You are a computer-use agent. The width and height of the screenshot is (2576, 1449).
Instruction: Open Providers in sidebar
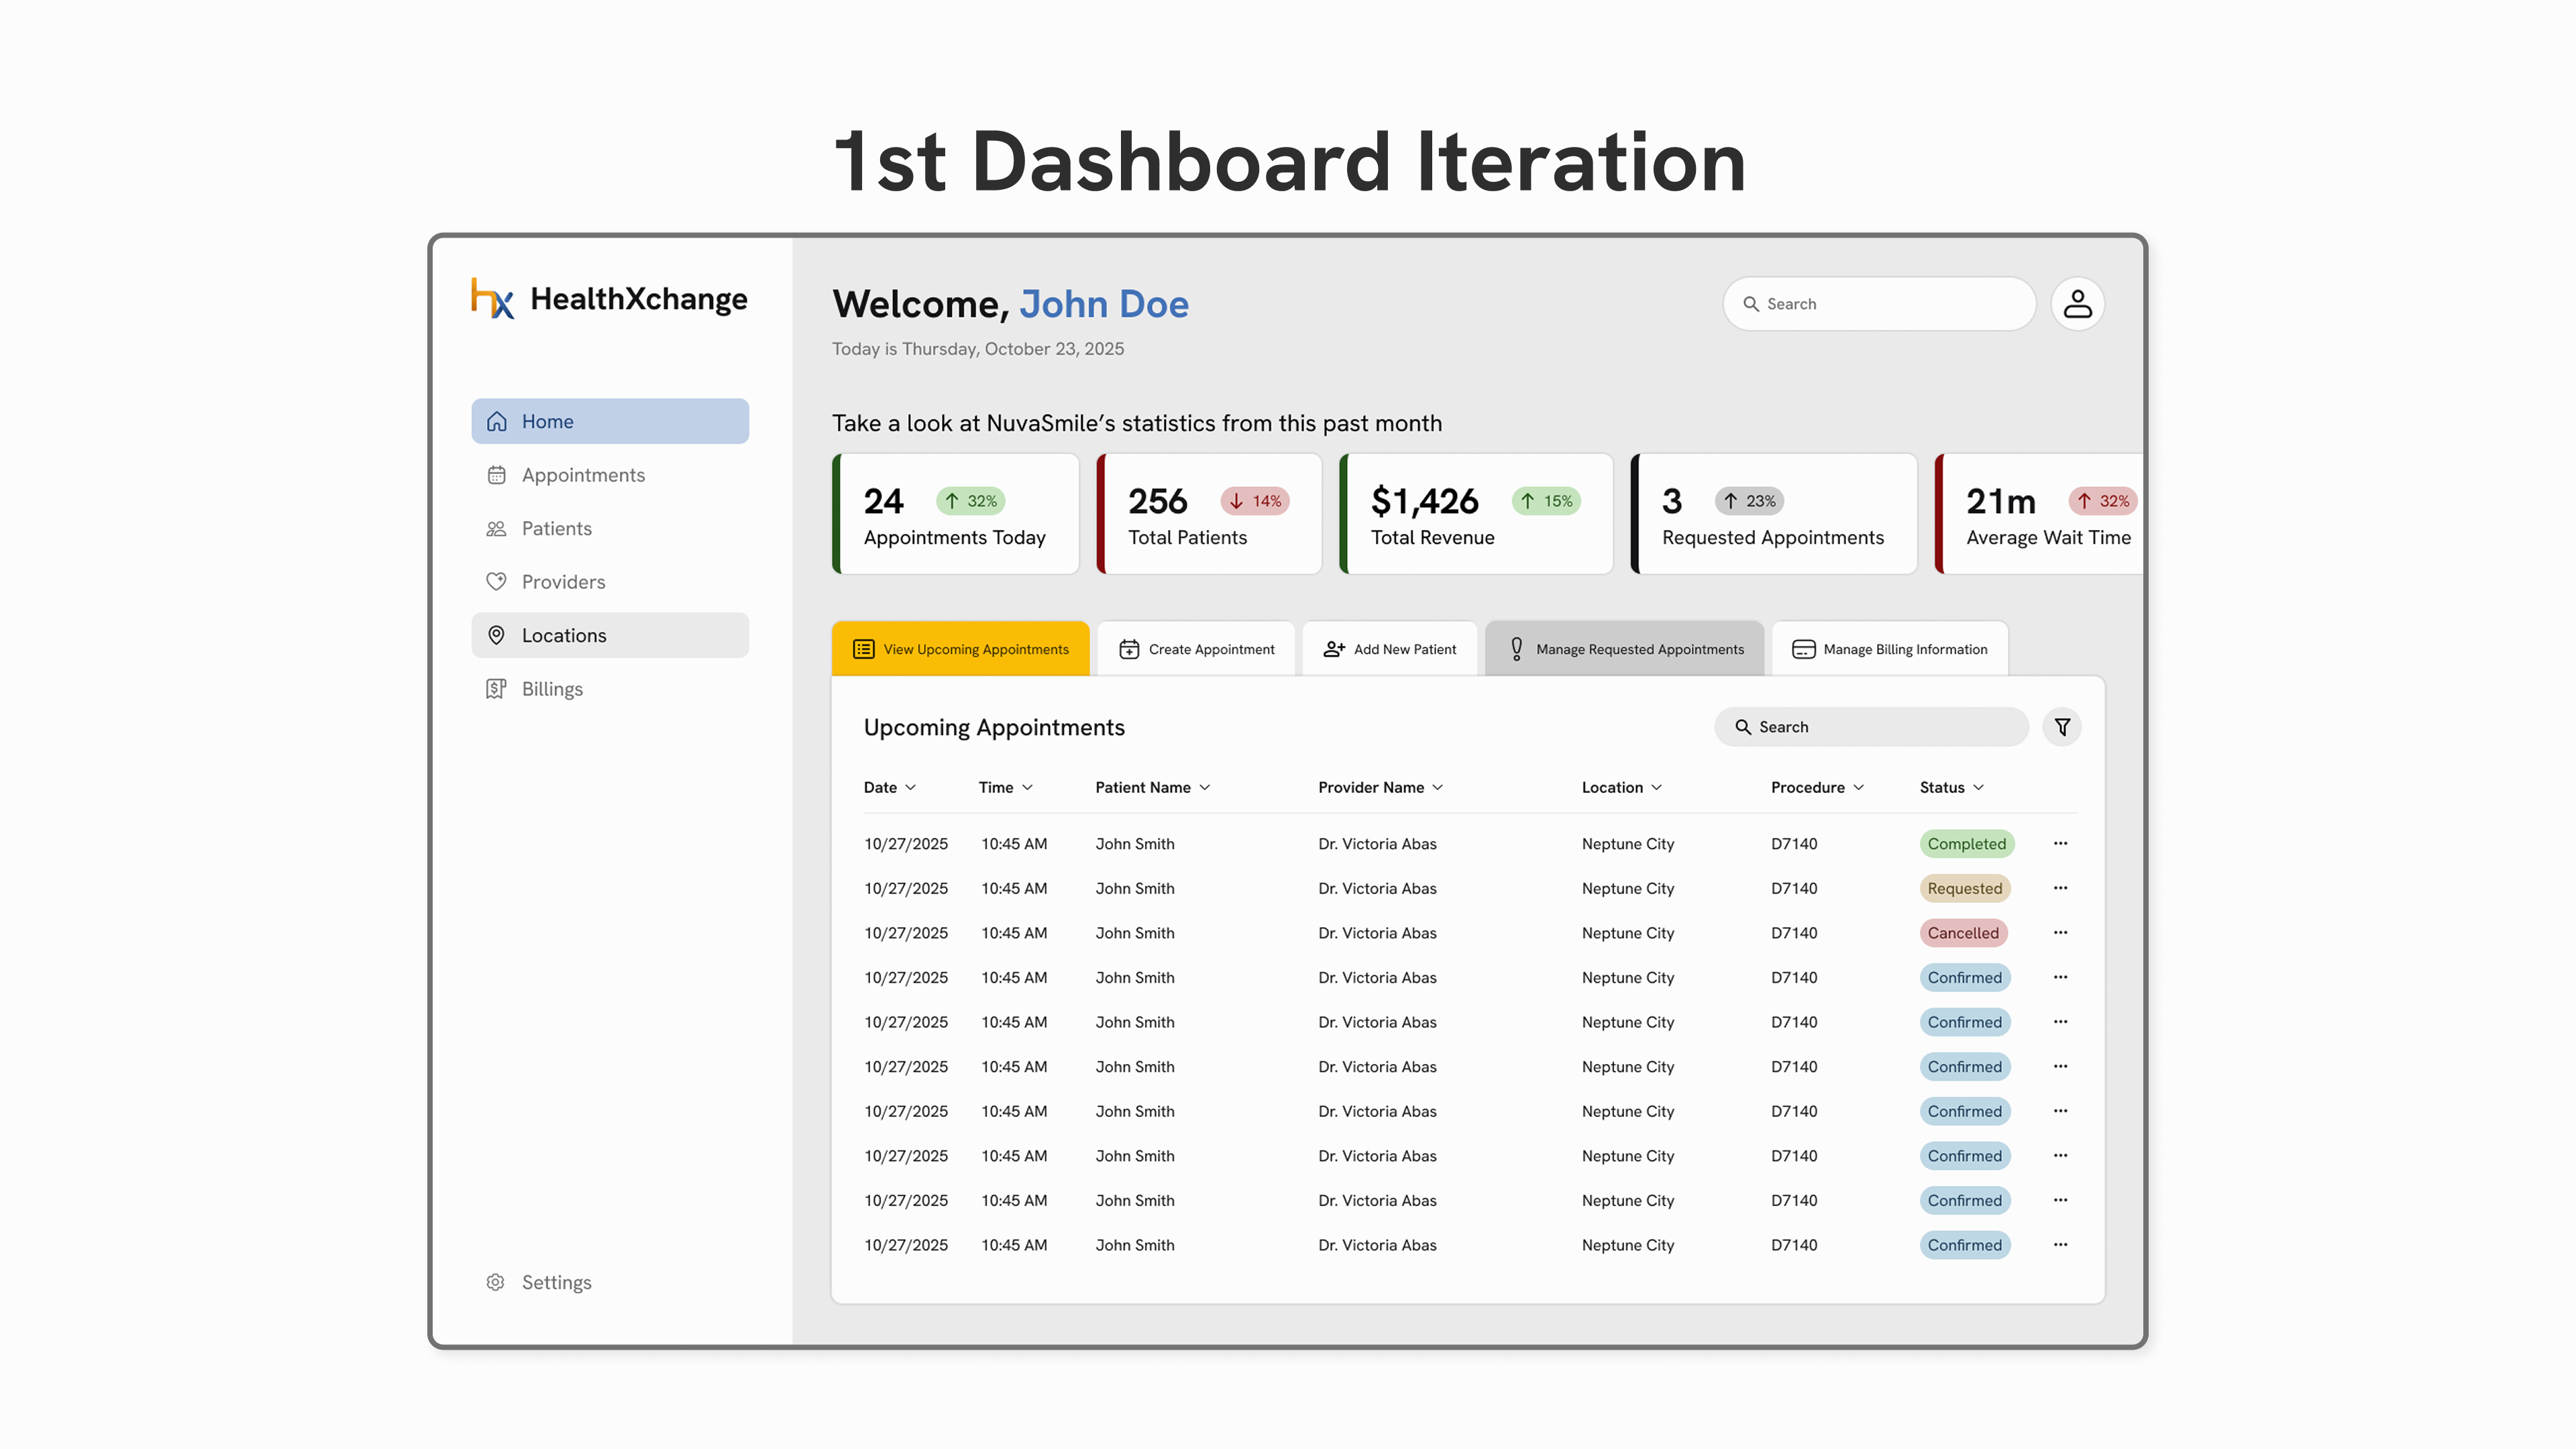610,582
